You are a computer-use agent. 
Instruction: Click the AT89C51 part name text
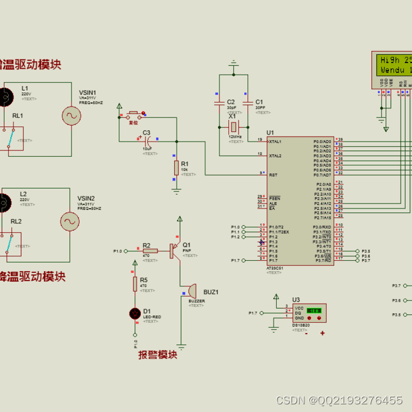(x=275, y=269)
